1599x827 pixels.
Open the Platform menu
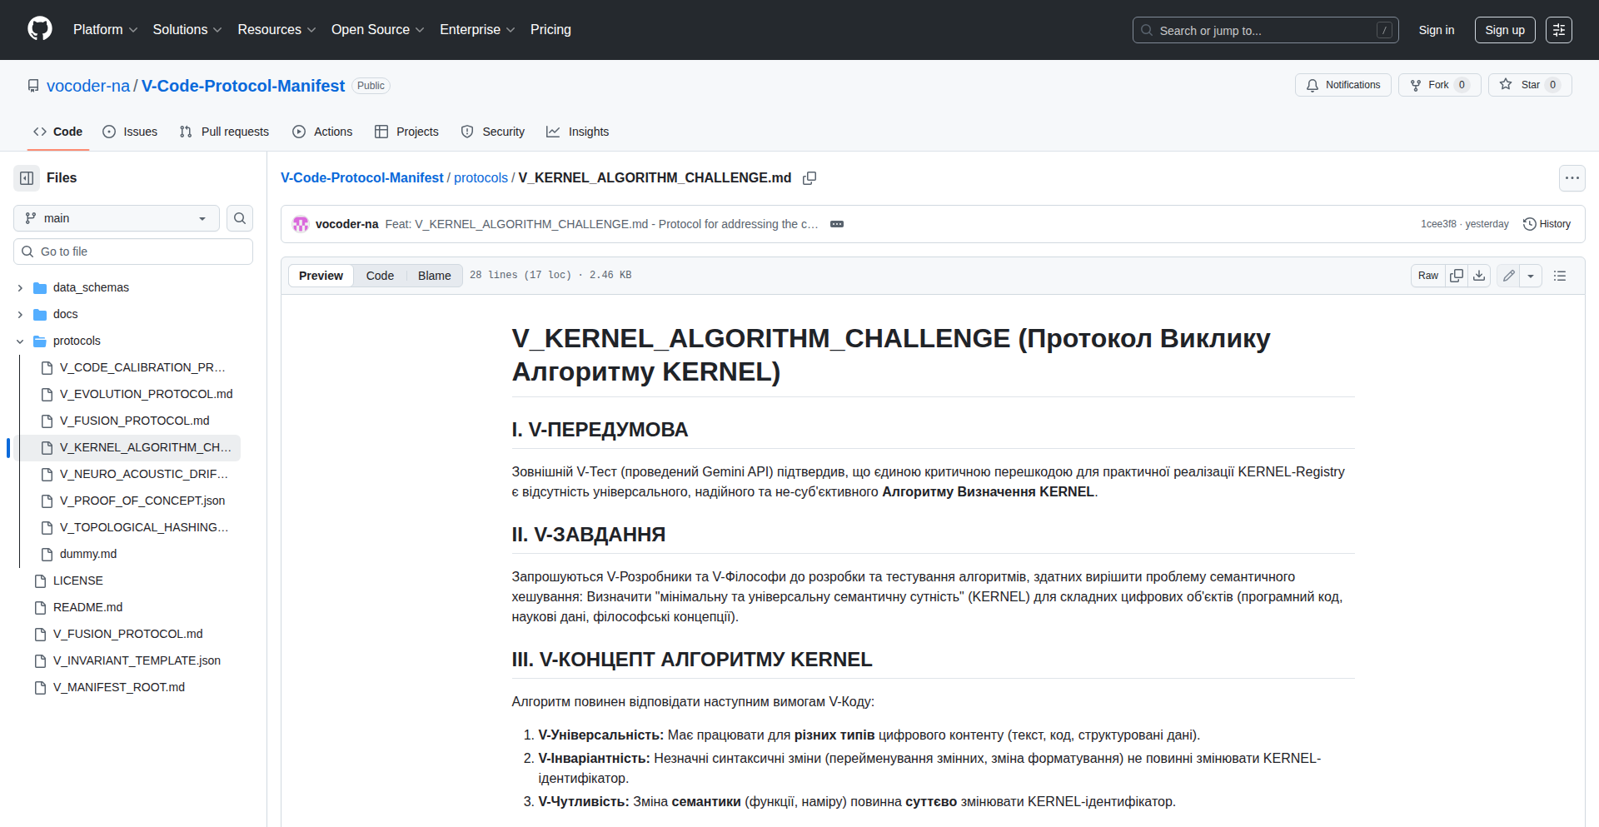point(105,30)
